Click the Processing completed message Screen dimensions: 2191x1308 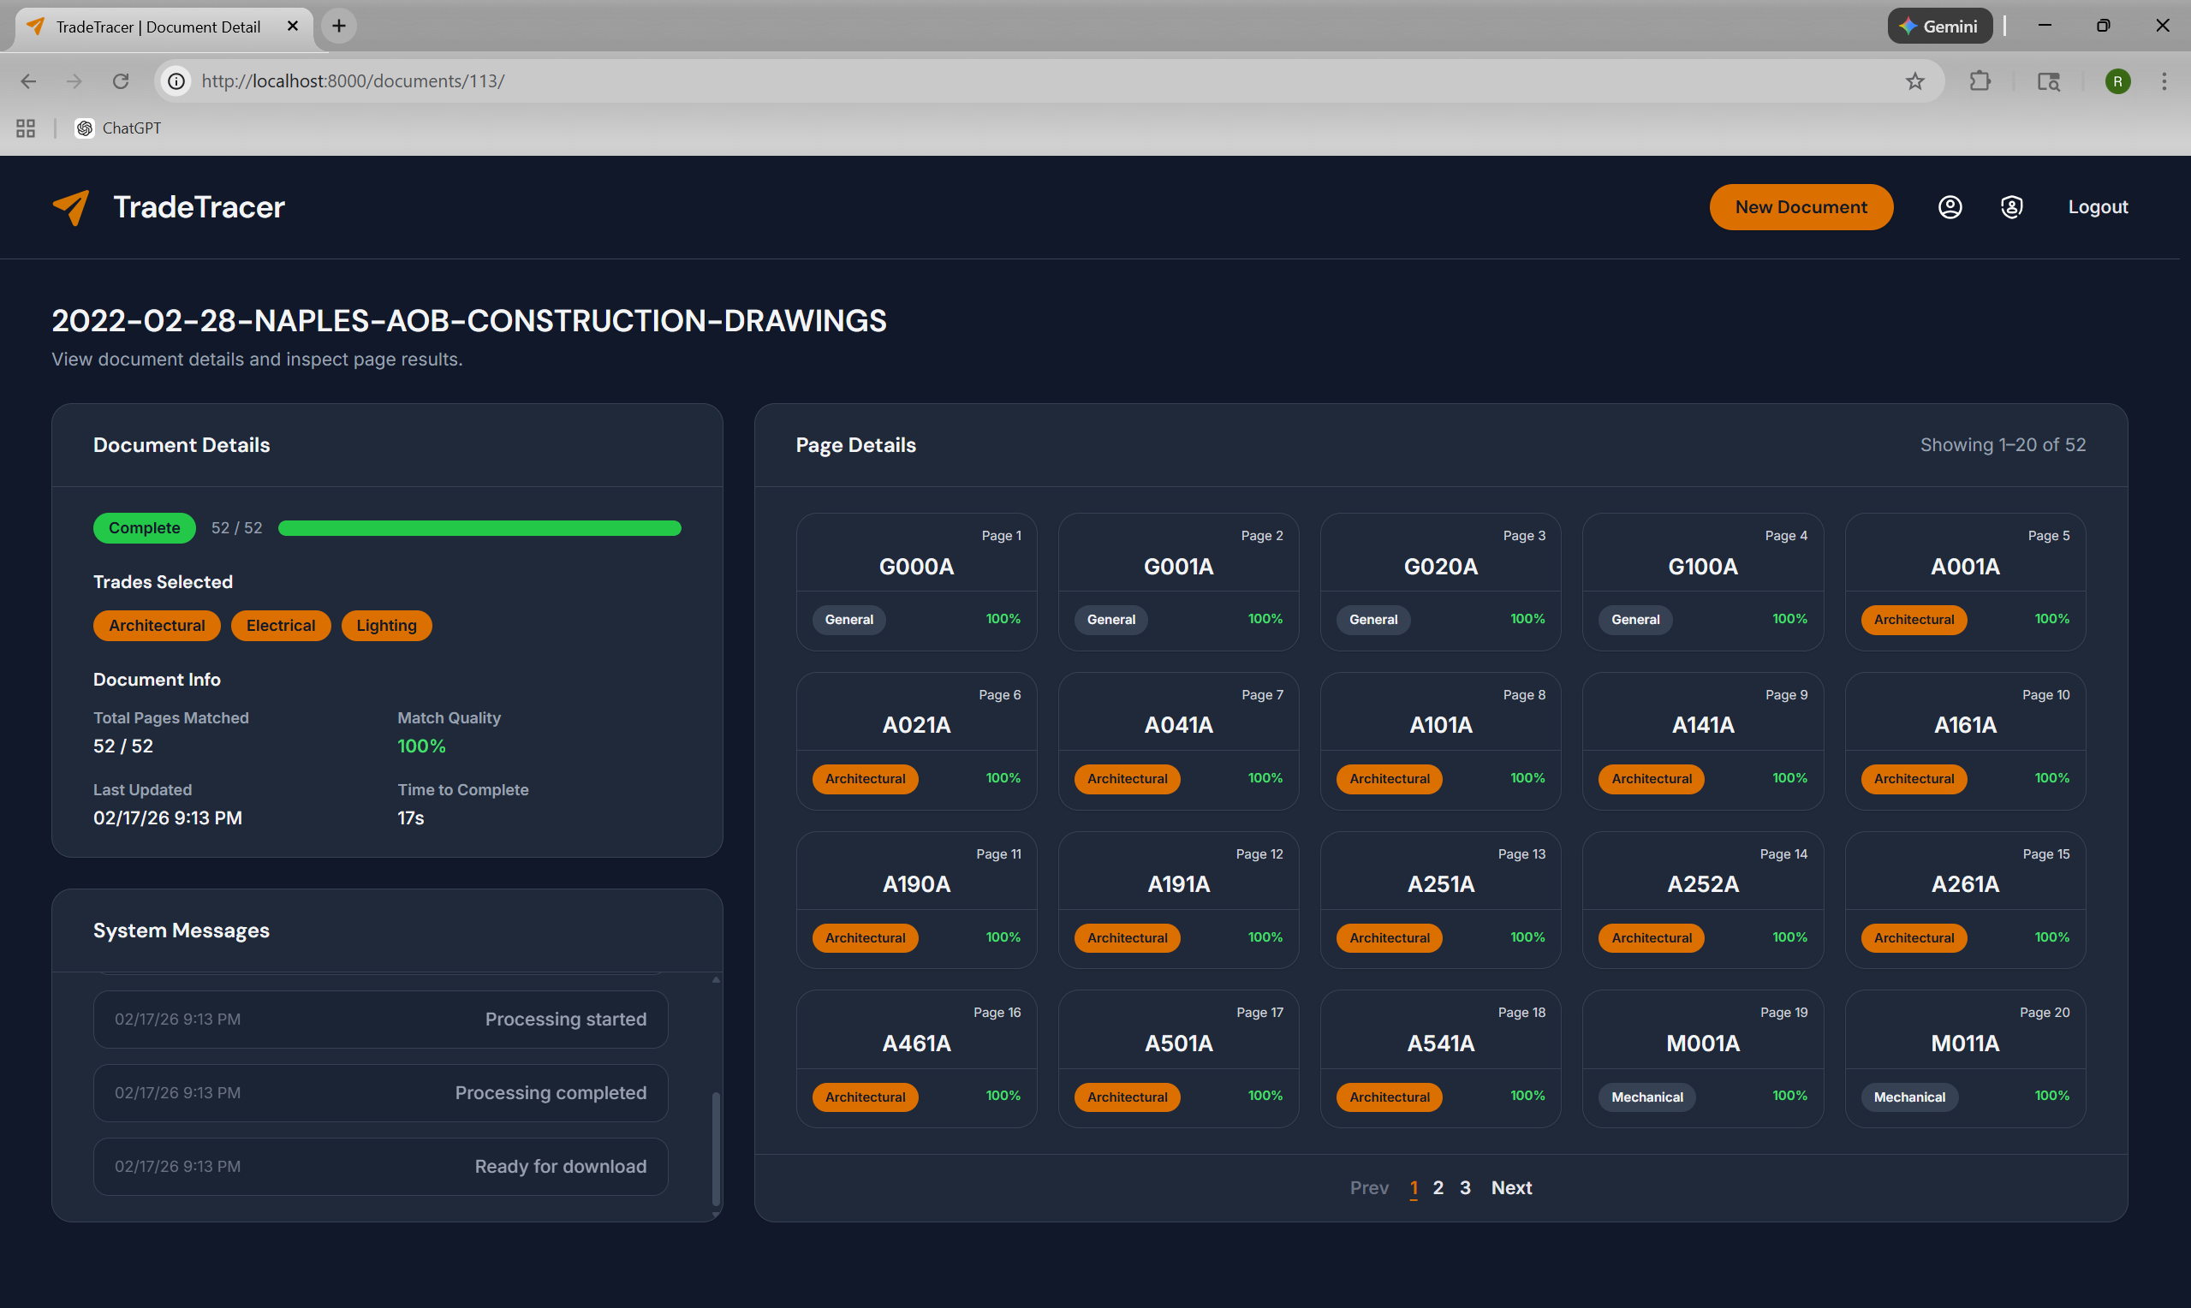pyautogui.click(x=381, y=1093)
